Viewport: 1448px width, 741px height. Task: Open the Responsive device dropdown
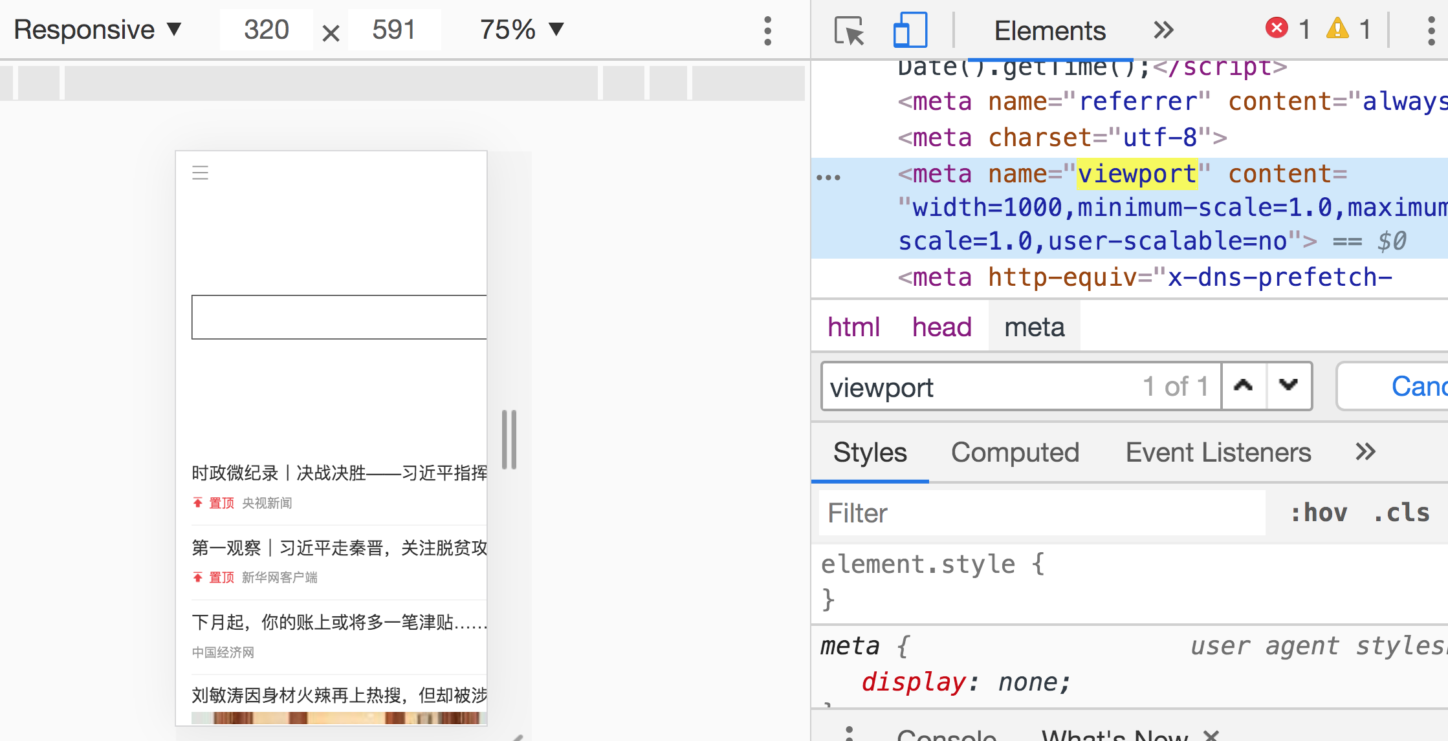tap(97, 30)
